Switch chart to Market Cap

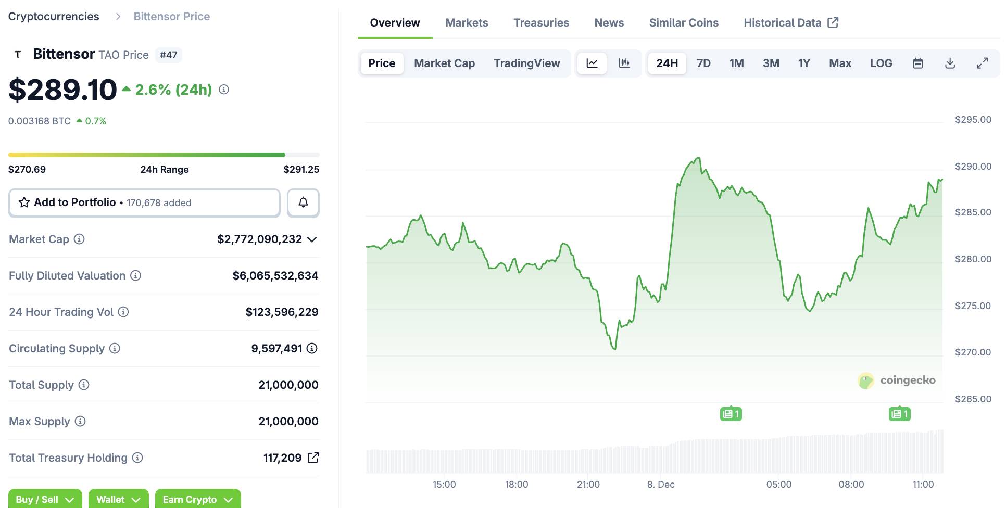444,63
